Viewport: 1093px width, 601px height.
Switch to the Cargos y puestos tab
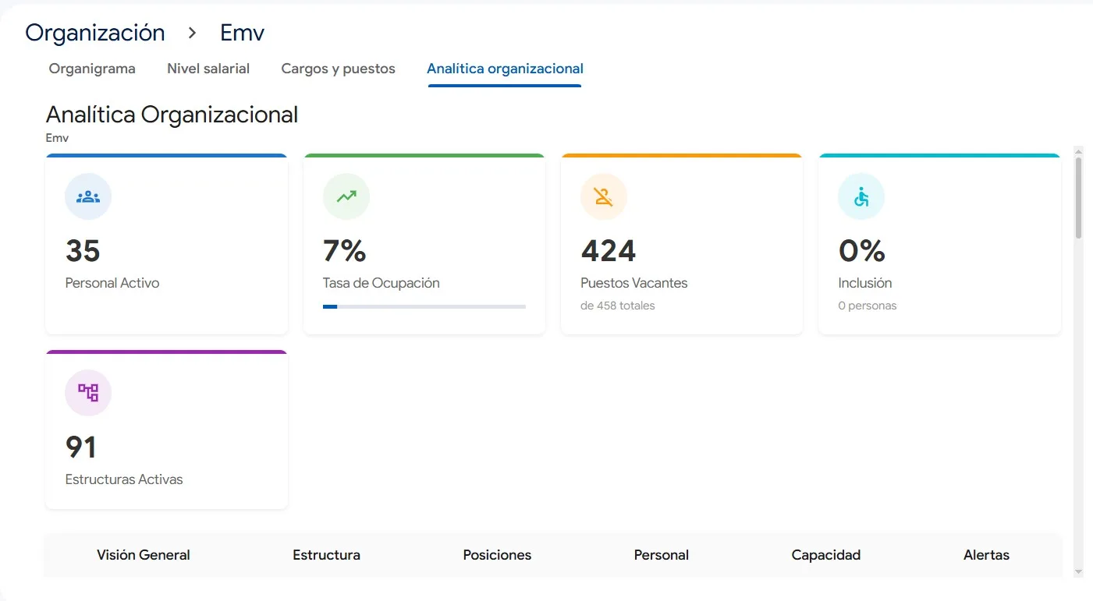pos(338,69)
